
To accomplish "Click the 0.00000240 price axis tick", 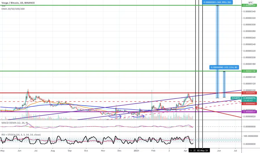I will pyautogui.click(x=249, y=44).
